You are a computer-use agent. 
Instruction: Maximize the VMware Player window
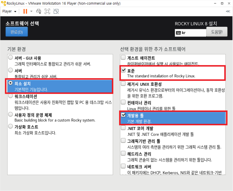[222, 3]
